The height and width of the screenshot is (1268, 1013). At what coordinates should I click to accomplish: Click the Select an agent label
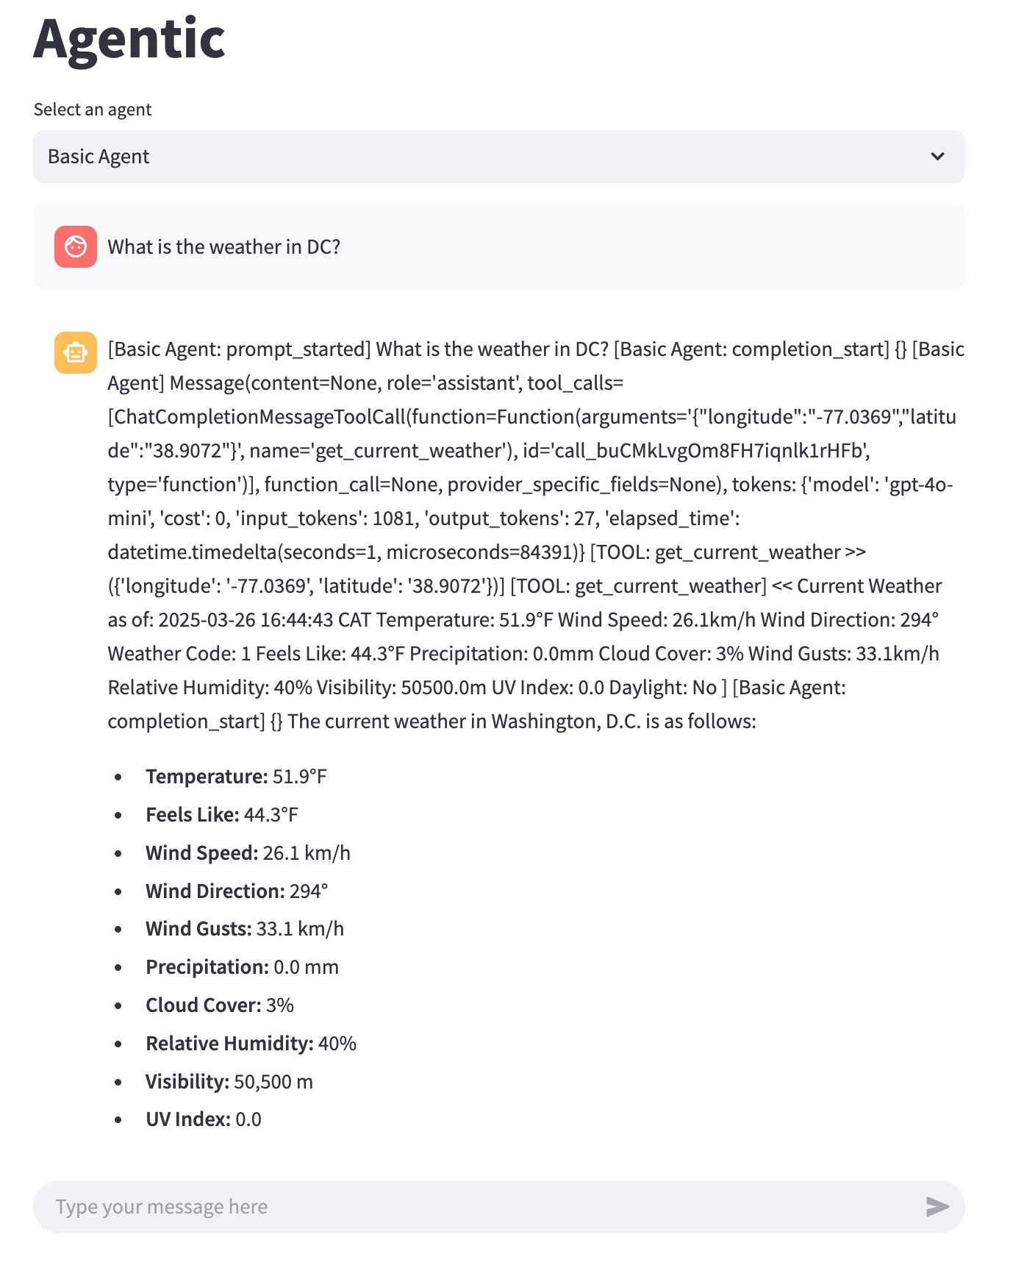pos(92,109)
